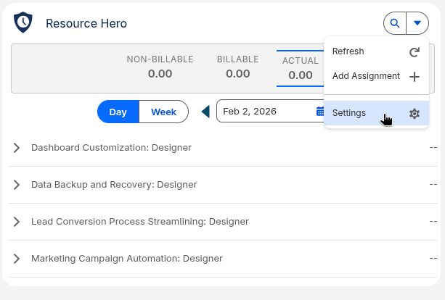Go to previous day with left arrow

tap(205, 112)
